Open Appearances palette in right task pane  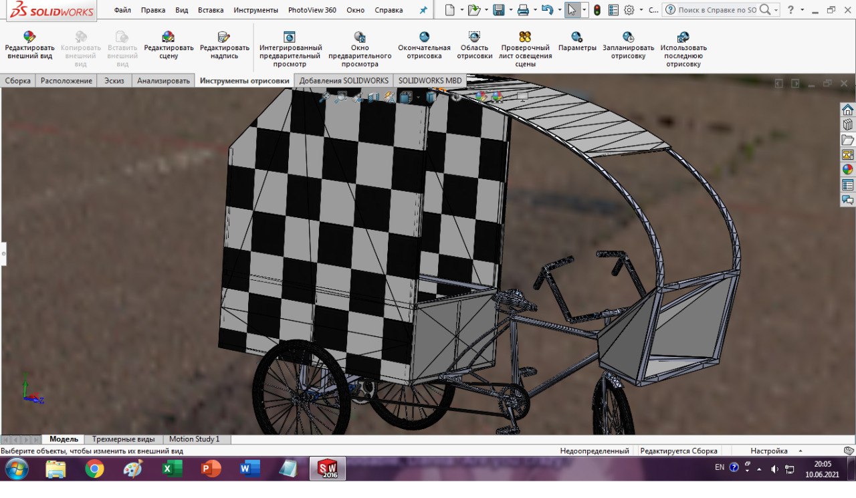(847, 170)
